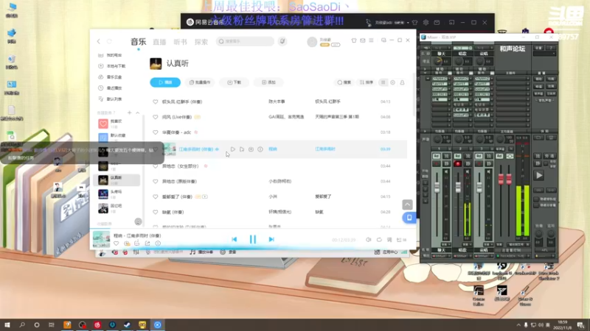Click the share icon under the now-playing title
This screenshot has height=331, width=590.
coord(147,243)
